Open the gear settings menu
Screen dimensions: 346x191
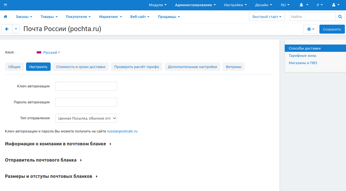tap(310, 29)
